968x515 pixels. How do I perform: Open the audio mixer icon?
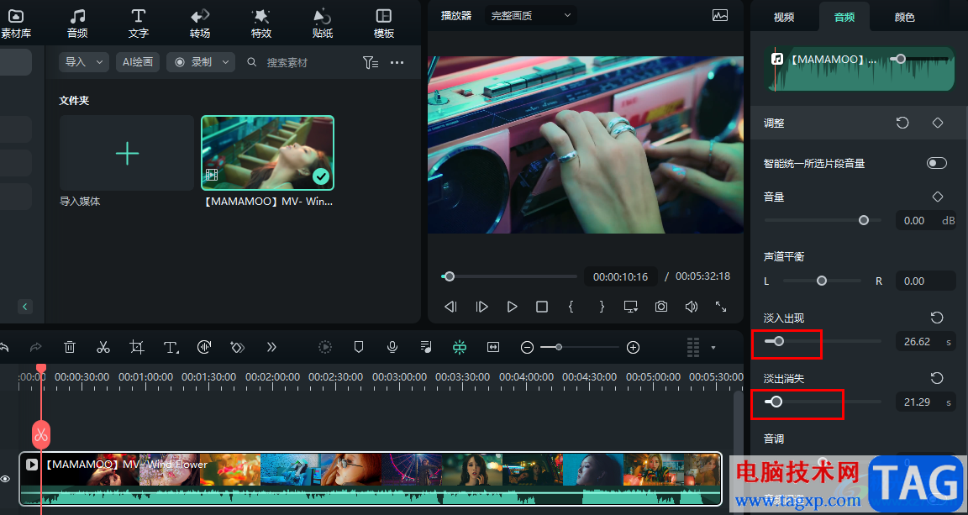coord(425,347)
